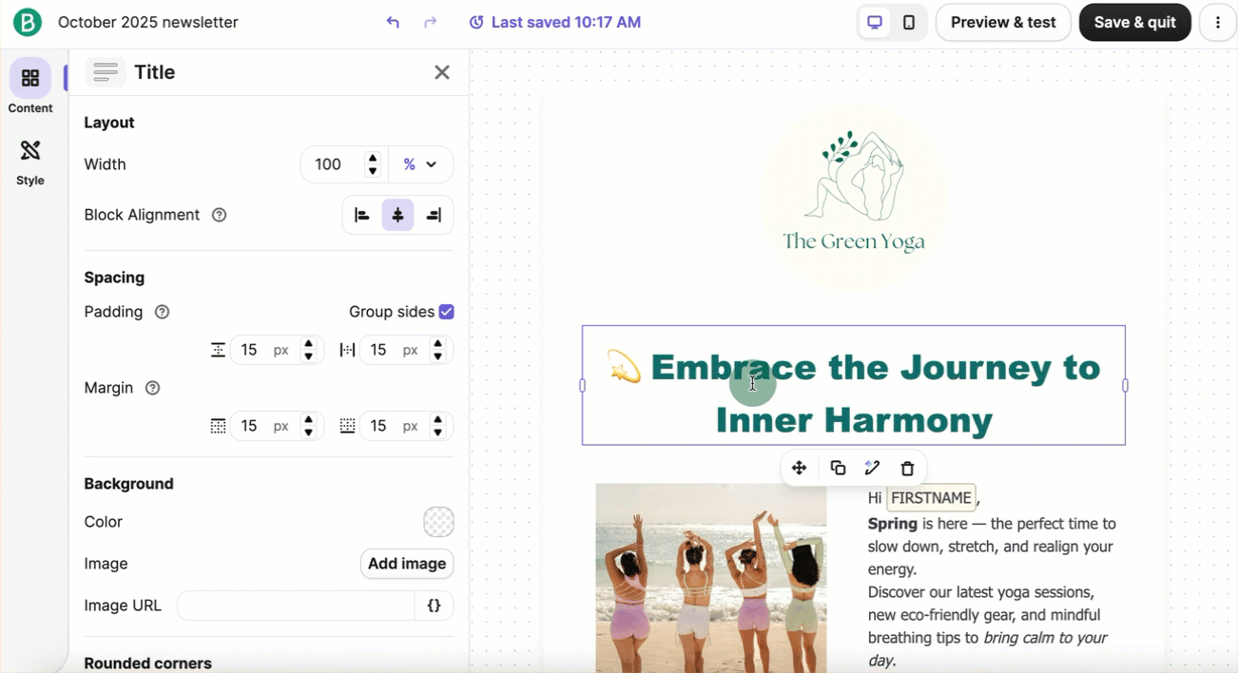Insert variable in Image URL field
This screenshot has width=1238, height=673.
click(x=434, y=606)
